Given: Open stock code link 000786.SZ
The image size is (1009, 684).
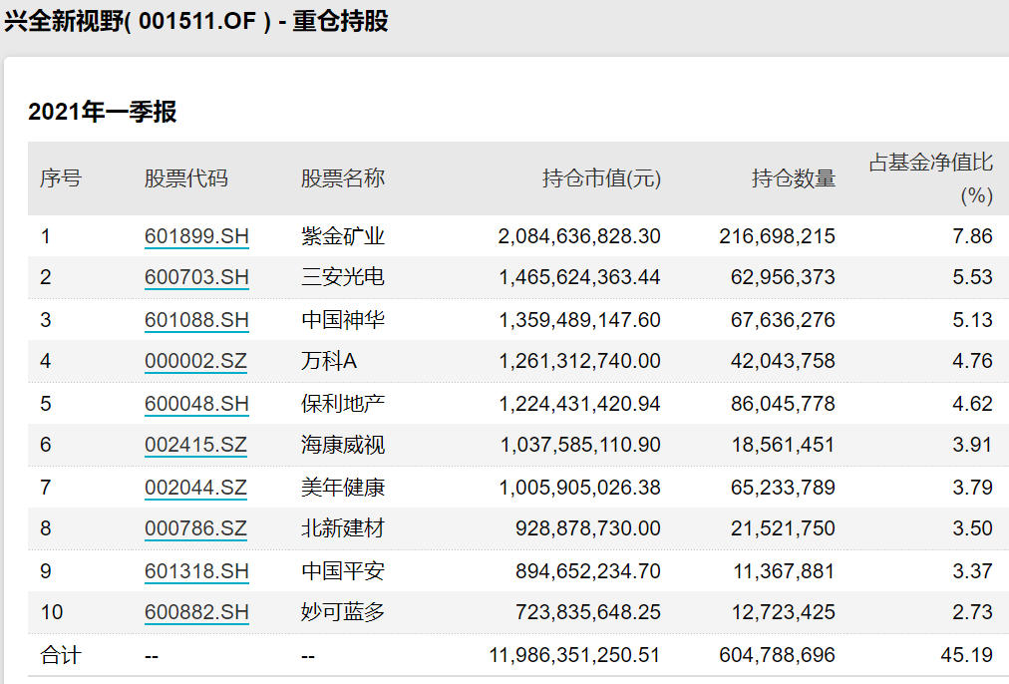Looking at the screenshot, I should coord(195,528).
